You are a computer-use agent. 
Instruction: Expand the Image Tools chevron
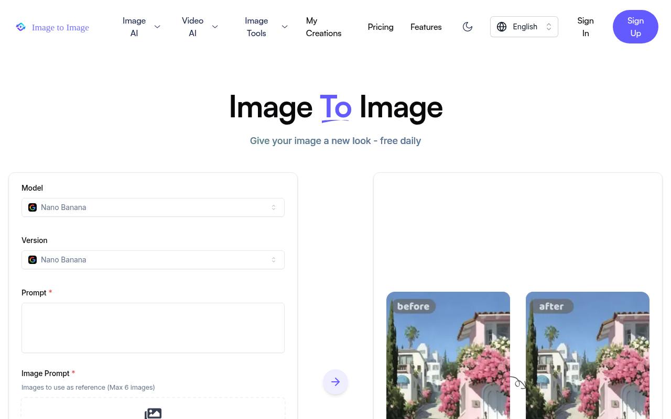coord(285,27)
